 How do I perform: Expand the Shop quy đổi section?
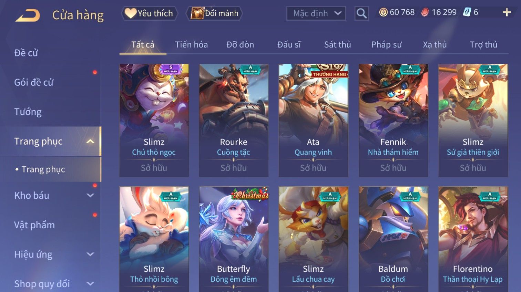(90, 284)
